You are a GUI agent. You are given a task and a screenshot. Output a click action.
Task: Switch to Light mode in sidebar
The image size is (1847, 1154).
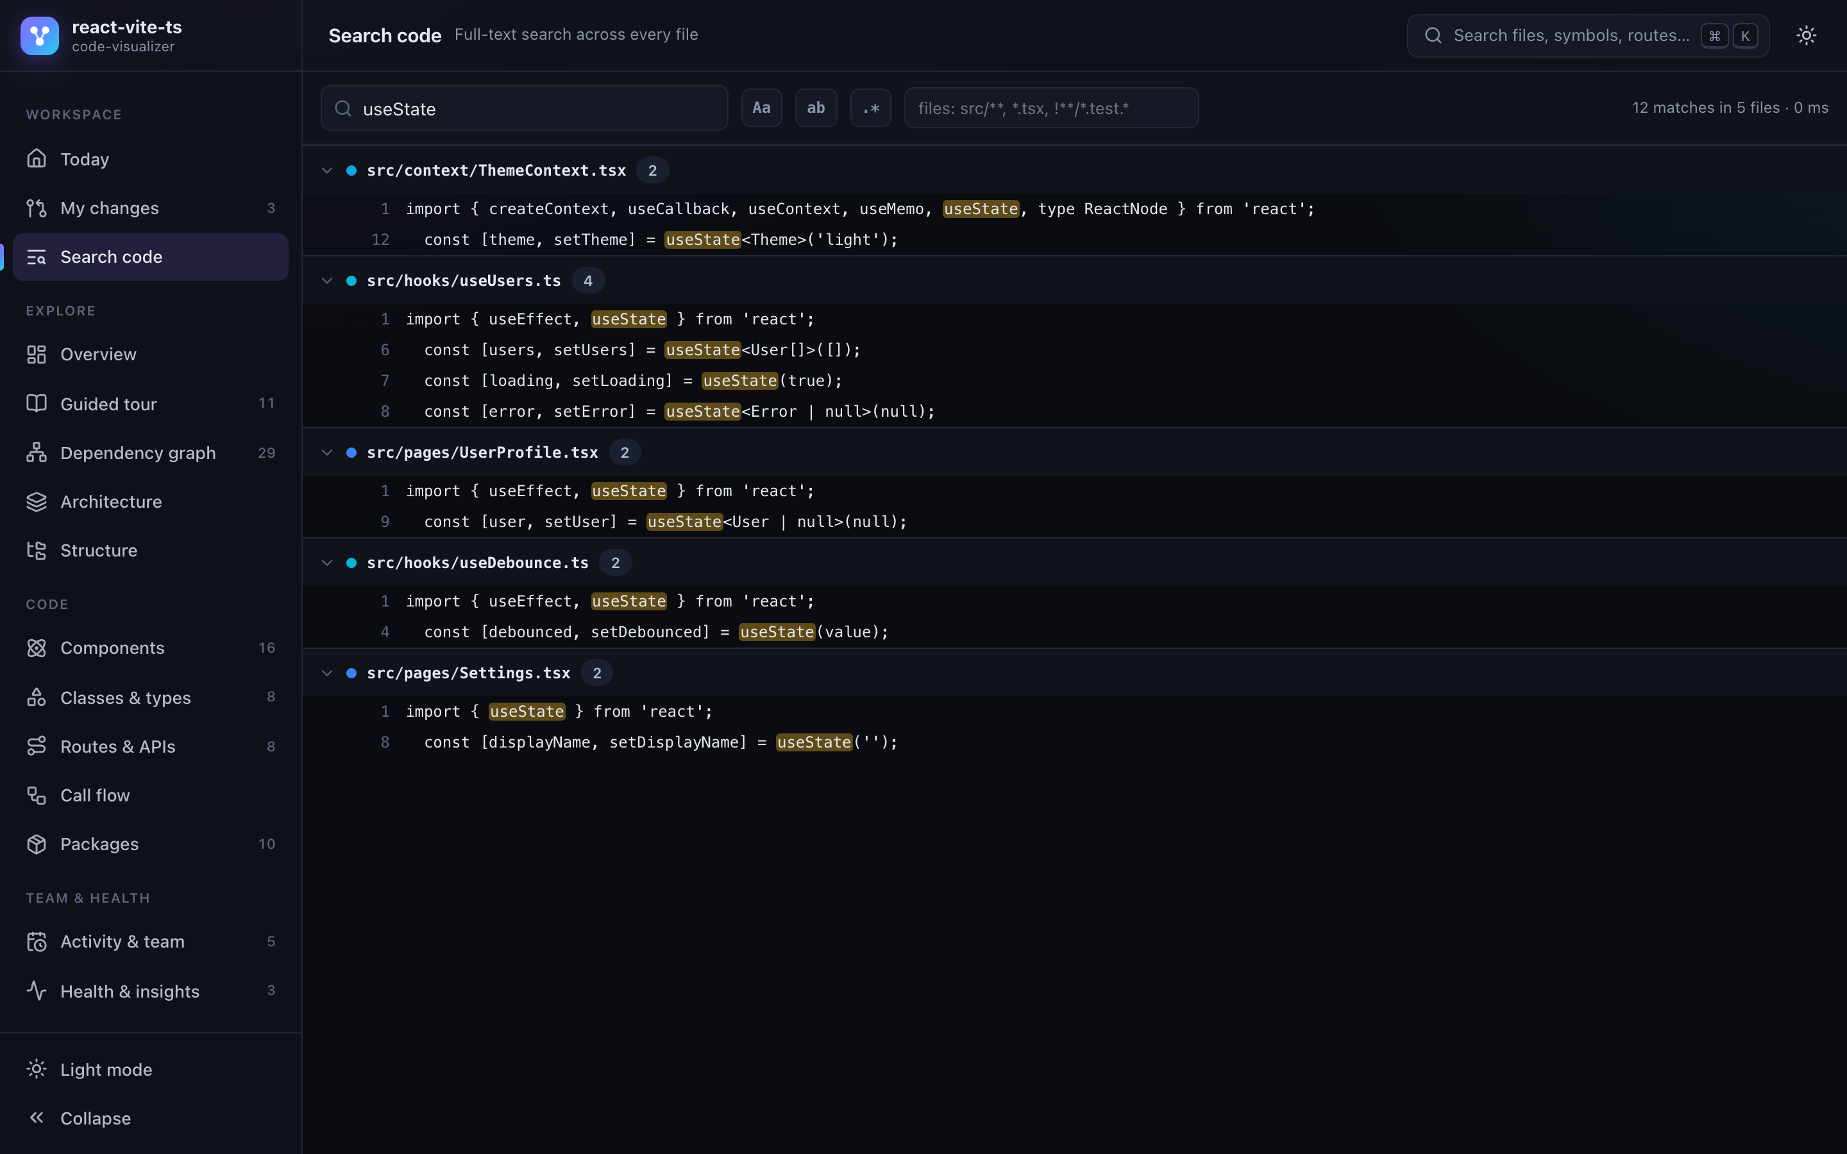[x=150, y=1069]
